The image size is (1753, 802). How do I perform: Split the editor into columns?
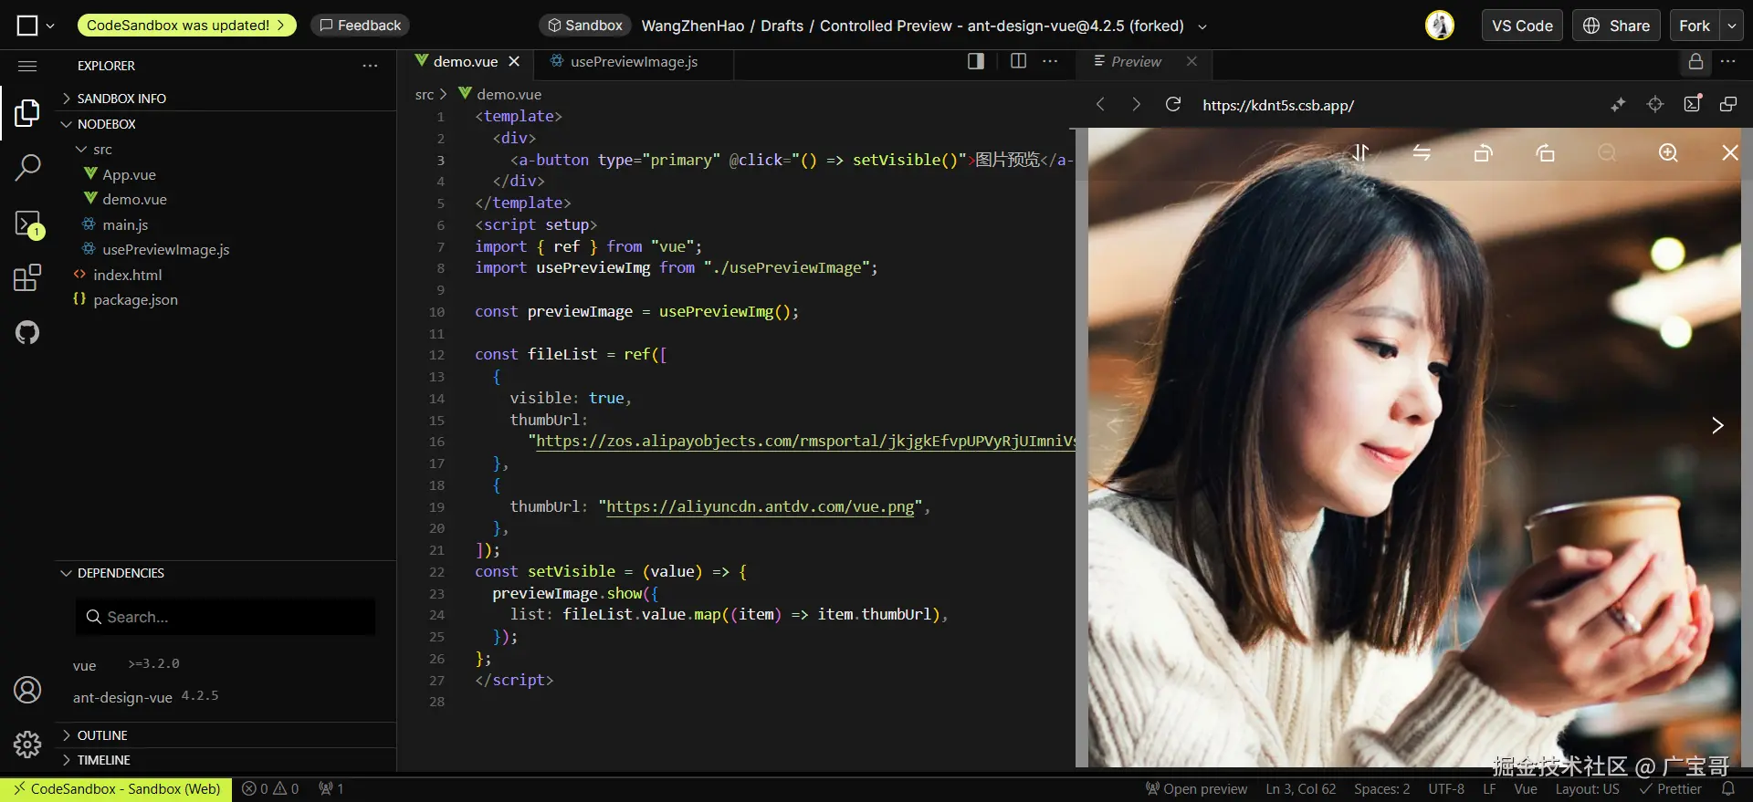[x=1019, y=61]
